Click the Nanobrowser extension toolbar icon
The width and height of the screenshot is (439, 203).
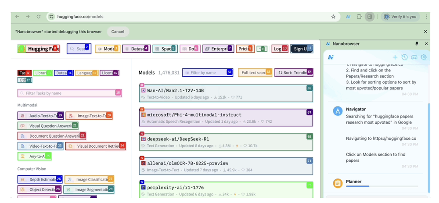coord(348,17)
